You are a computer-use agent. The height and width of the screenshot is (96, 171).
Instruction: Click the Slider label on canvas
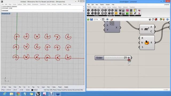99,58
